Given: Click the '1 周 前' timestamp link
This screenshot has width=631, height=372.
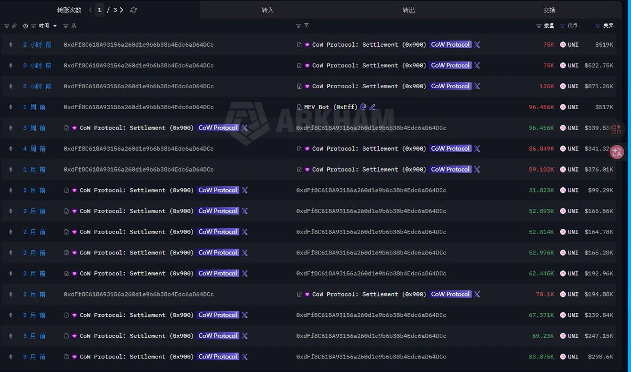Looking at the screenshot, I should (34, 107).
